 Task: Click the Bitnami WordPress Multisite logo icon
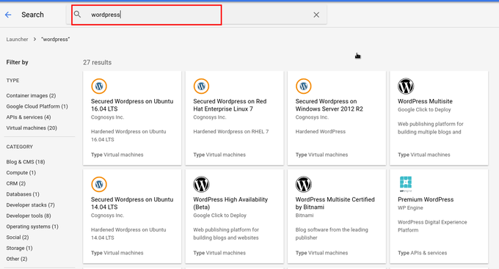coord(303,185)
